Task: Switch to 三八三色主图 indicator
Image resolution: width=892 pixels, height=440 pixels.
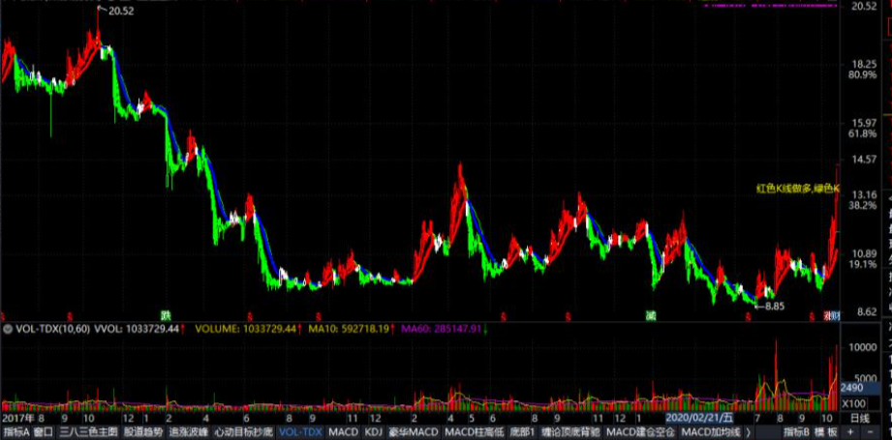Action: click(88, 432)
